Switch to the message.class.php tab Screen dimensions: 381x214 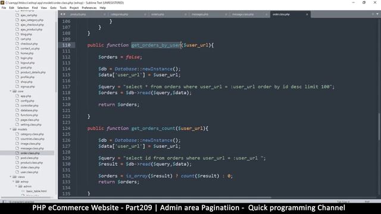(x=243, y=14)
